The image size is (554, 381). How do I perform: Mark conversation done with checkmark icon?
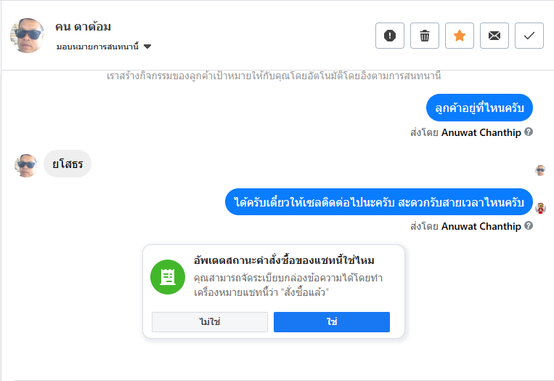coord(529,36)
